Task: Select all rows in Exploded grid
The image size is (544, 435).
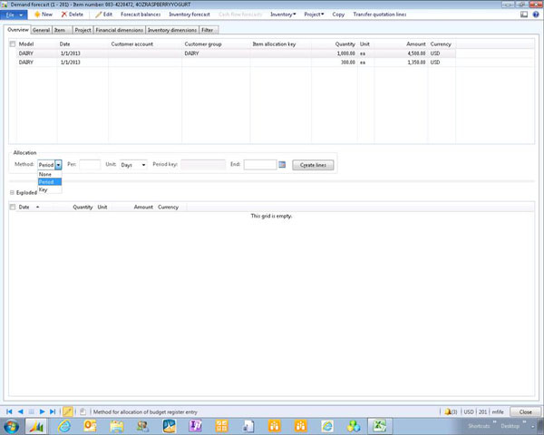Action: pos(13,208)
